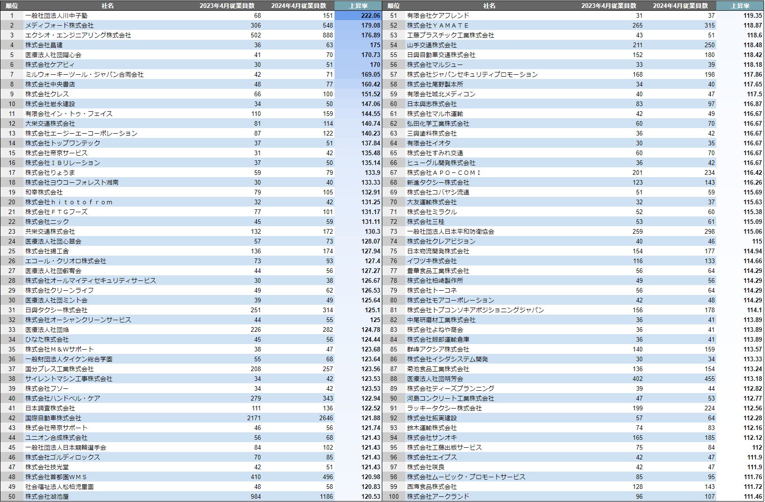Select 株式会社イシダシステム開発 in the table
This screenshot has height=502, width=765.
447,359
